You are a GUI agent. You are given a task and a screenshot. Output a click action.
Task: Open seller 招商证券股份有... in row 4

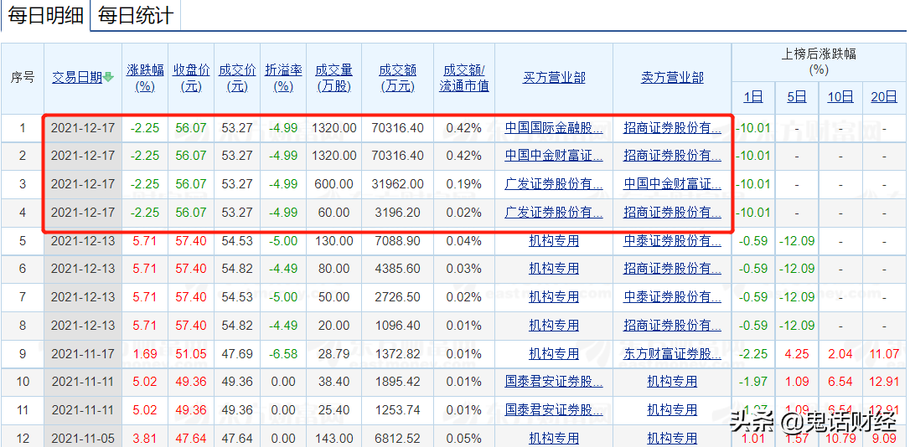coord(672,212)
